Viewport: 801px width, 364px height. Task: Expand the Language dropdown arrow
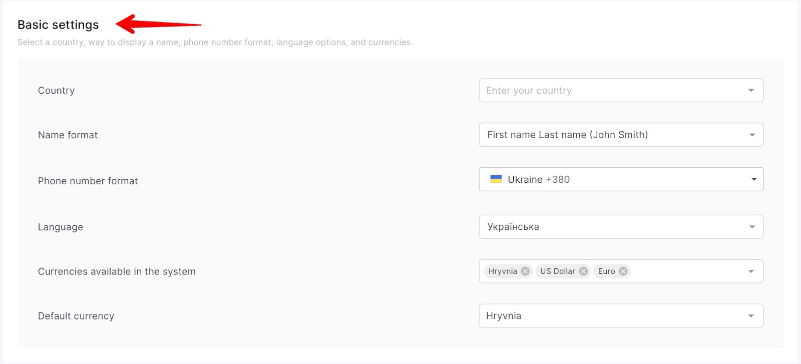tap(752, 227)
